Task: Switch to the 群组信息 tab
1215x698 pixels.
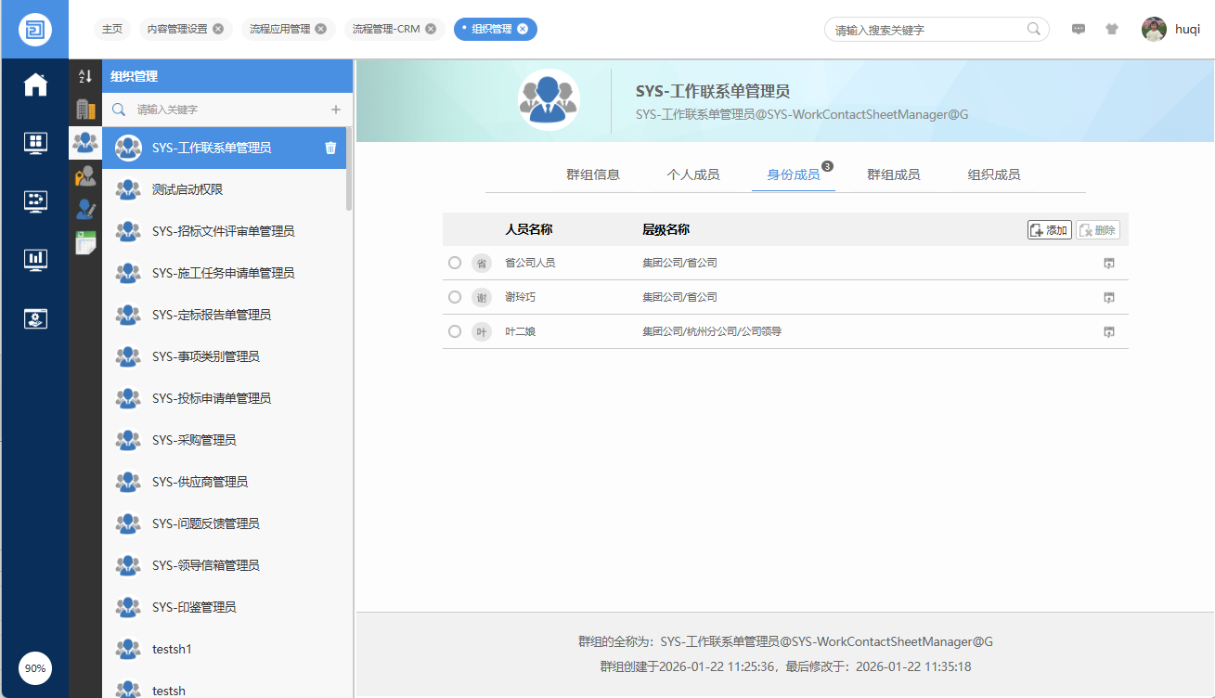Action: click(593, 174)
